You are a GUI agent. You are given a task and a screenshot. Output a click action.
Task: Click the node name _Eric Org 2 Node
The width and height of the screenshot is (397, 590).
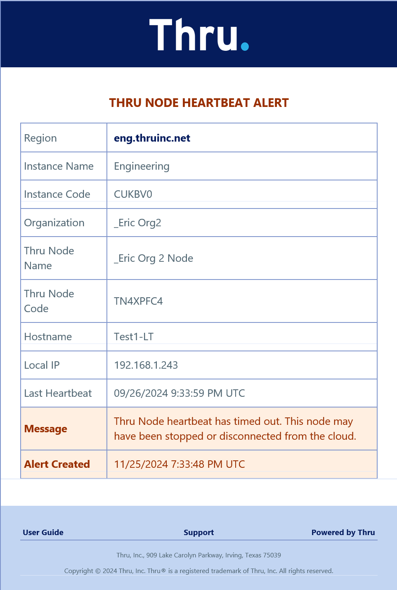pos(154,258)
